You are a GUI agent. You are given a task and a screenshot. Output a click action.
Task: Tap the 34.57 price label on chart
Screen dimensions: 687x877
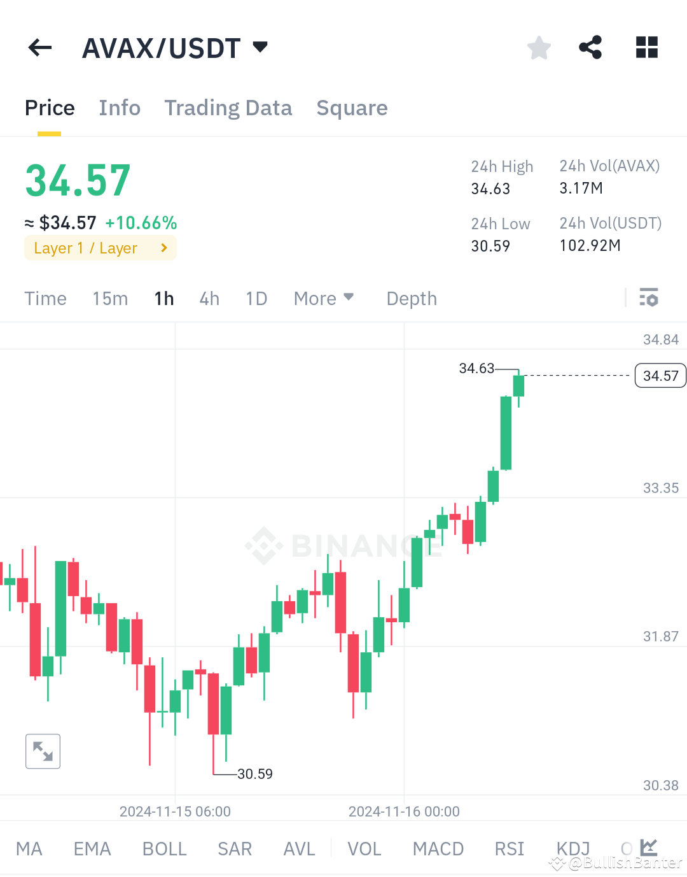tap(660, 376)
